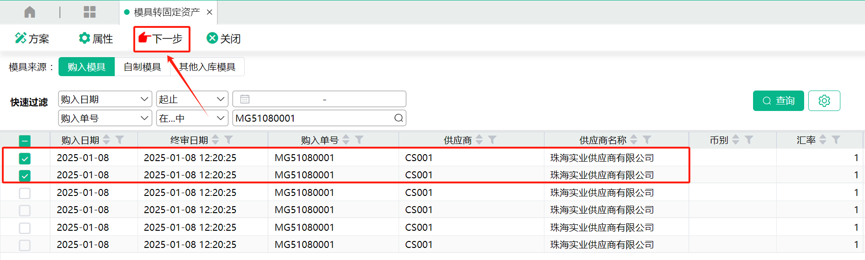Click the filter icon on 供应商名称 column
865x260 pixels.
647,140
